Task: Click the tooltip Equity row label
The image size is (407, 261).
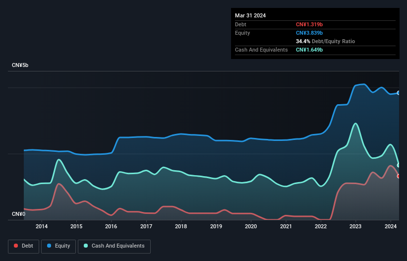Action: 242,33
